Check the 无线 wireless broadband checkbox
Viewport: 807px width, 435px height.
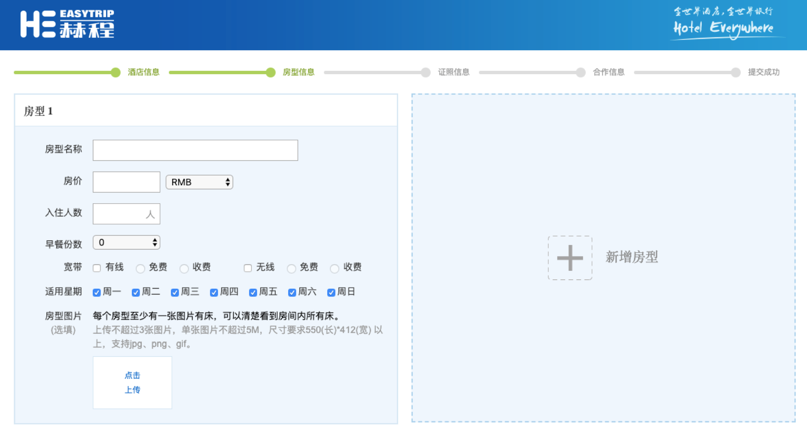(x=248, y=268)
